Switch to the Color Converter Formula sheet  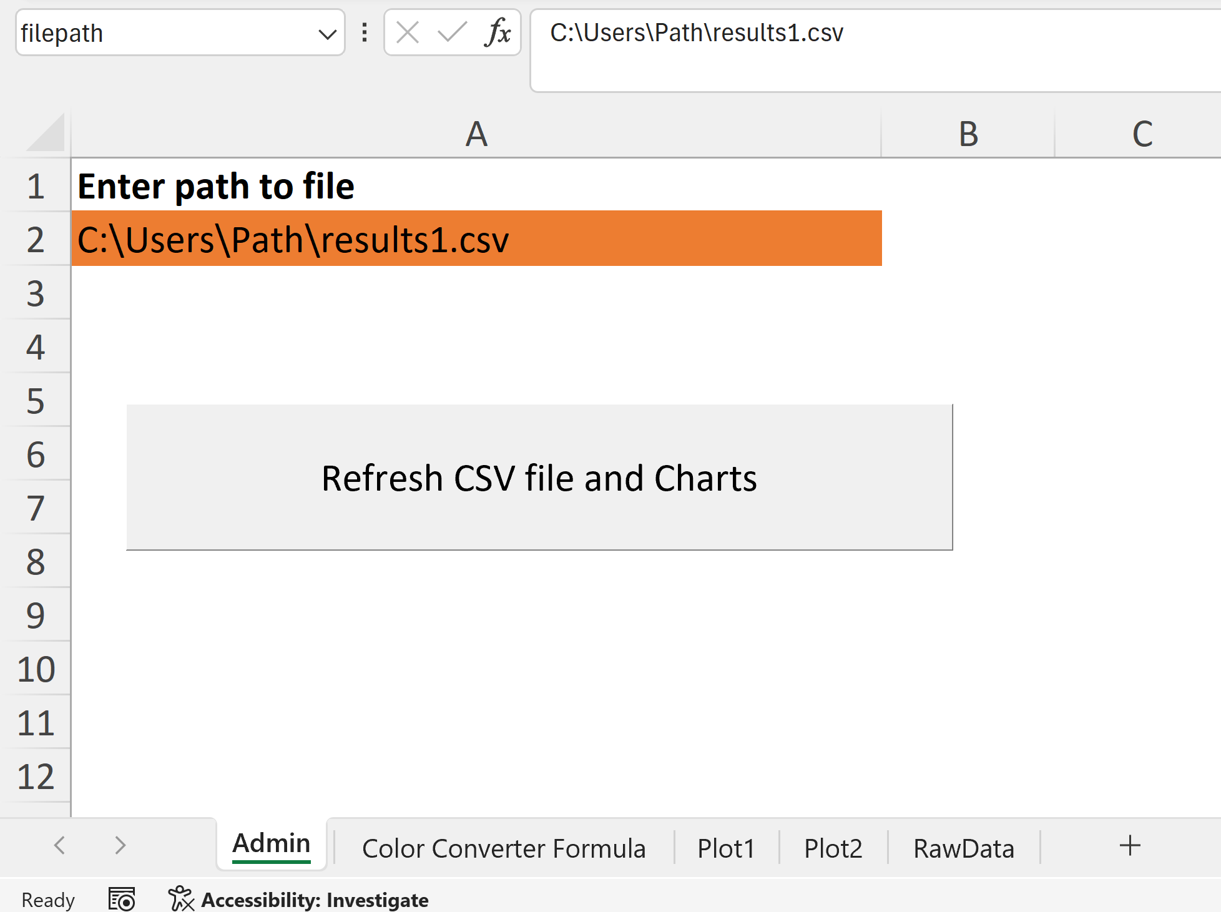pyautogui.click(x=504, y=848)
